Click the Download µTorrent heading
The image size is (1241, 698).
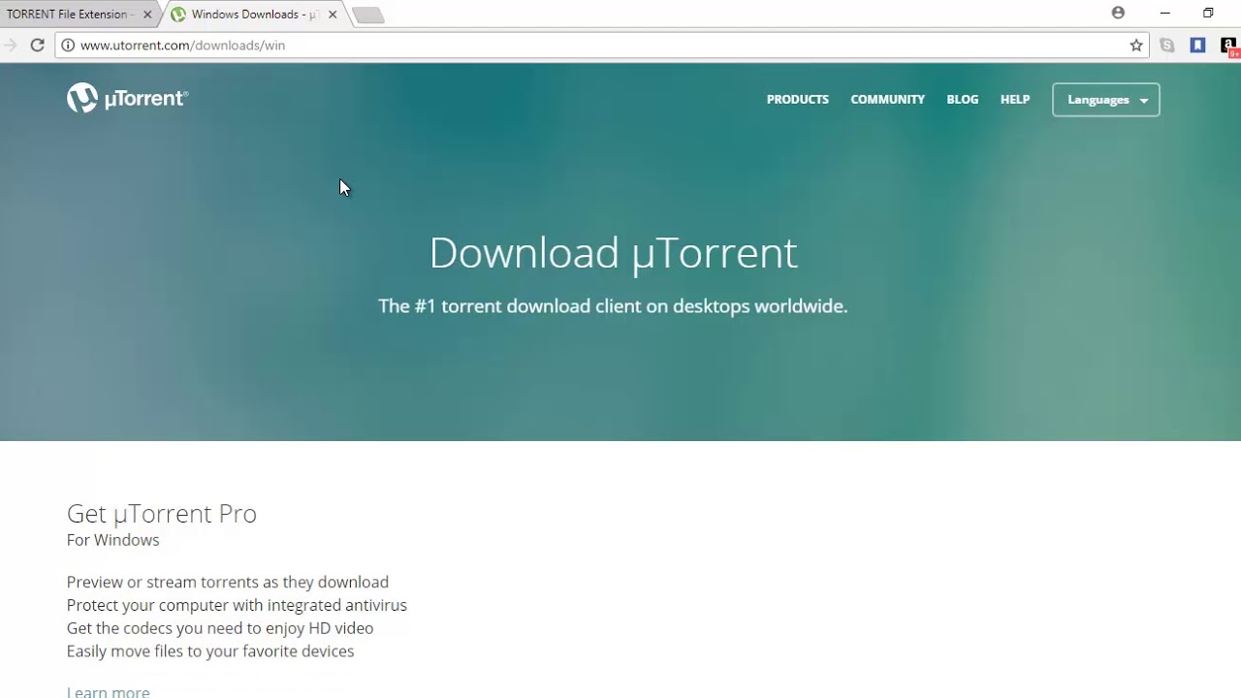(x=613, y=252)
